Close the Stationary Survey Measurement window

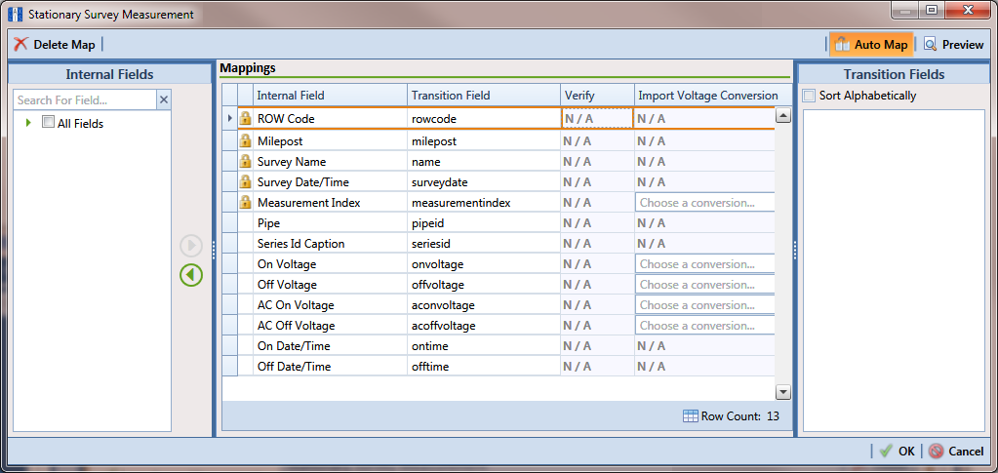(969, 10)
